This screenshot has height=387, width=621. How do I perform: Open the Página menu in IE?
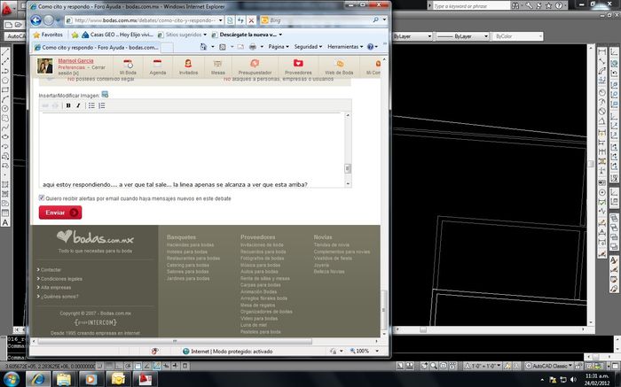[279, 47]
